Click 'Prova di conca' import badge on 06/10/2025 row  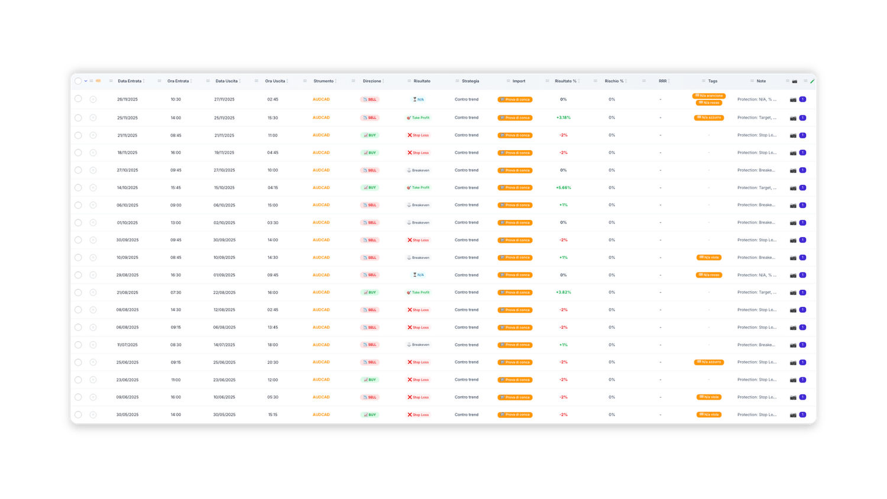tap(515, 205)
